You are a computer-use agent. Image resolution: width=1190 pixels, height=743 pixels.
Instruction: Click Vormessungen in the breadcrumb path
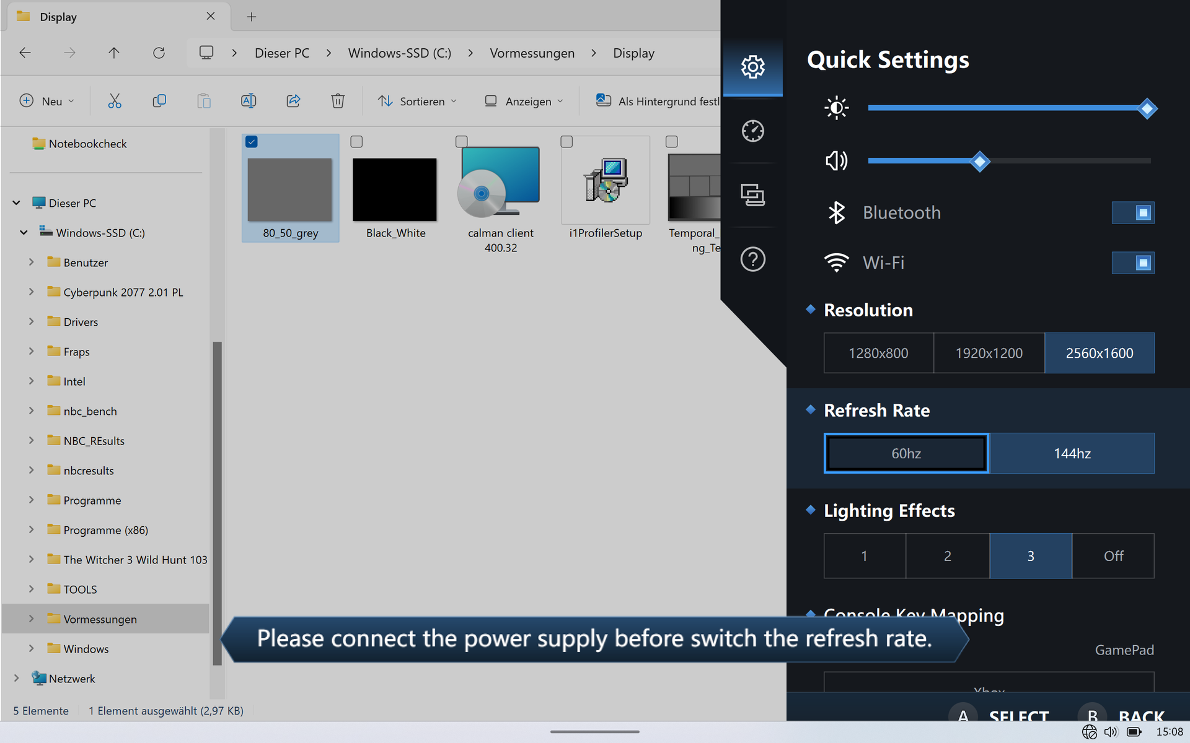coord(532,53)
